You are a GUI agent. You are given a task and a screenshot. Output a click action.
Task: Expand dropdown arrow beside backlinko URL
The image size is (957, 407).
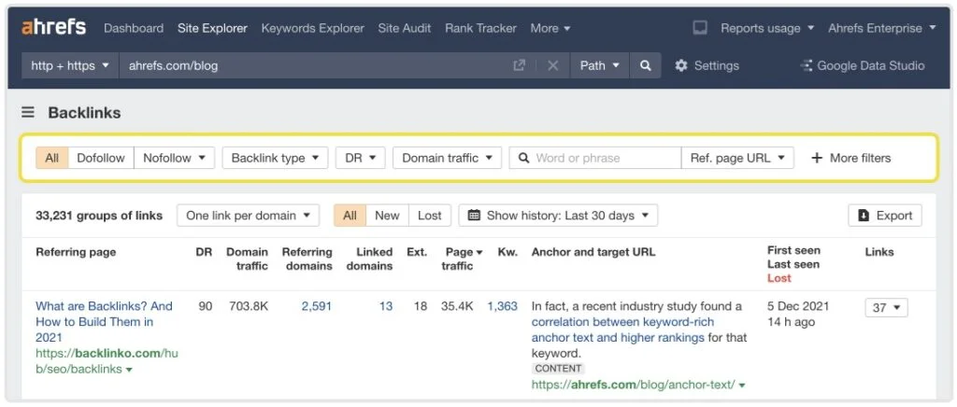pos(129,370)
